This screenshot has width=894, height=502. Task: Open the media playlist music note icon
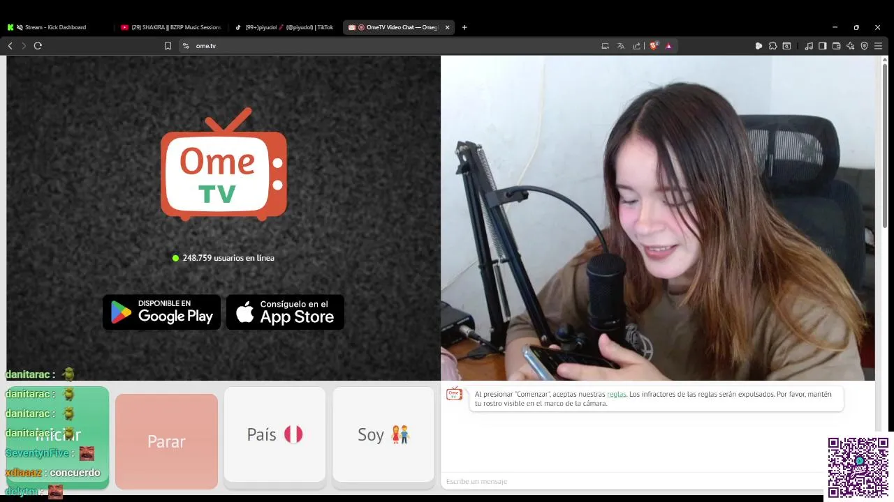coord(809,46)
